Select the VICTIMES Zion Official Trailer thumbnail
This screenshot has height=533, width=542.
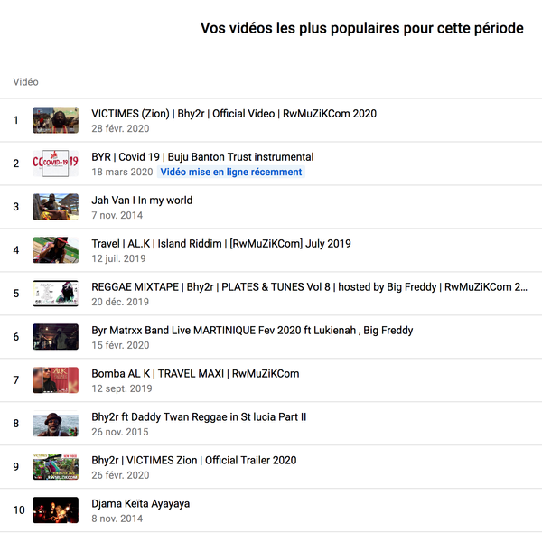point(55,467)
